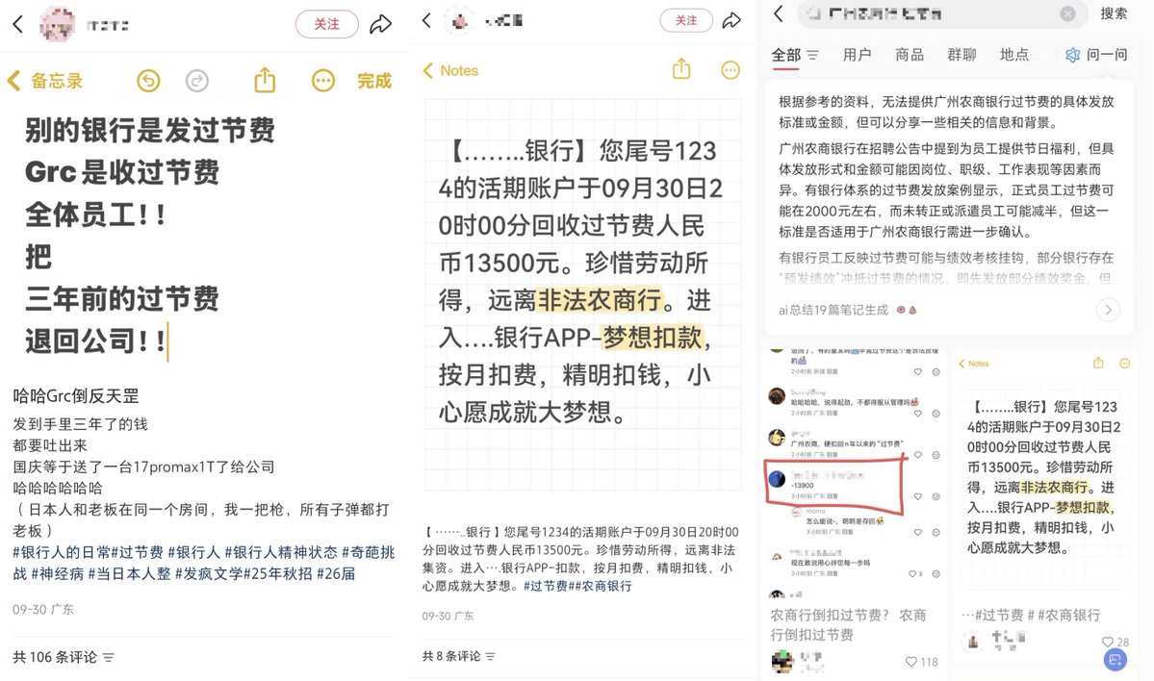Image resolution: width=1154 pixels, height=681 pixels.
Task: Tap the 搜索 button
Action: pos(1114,13)
